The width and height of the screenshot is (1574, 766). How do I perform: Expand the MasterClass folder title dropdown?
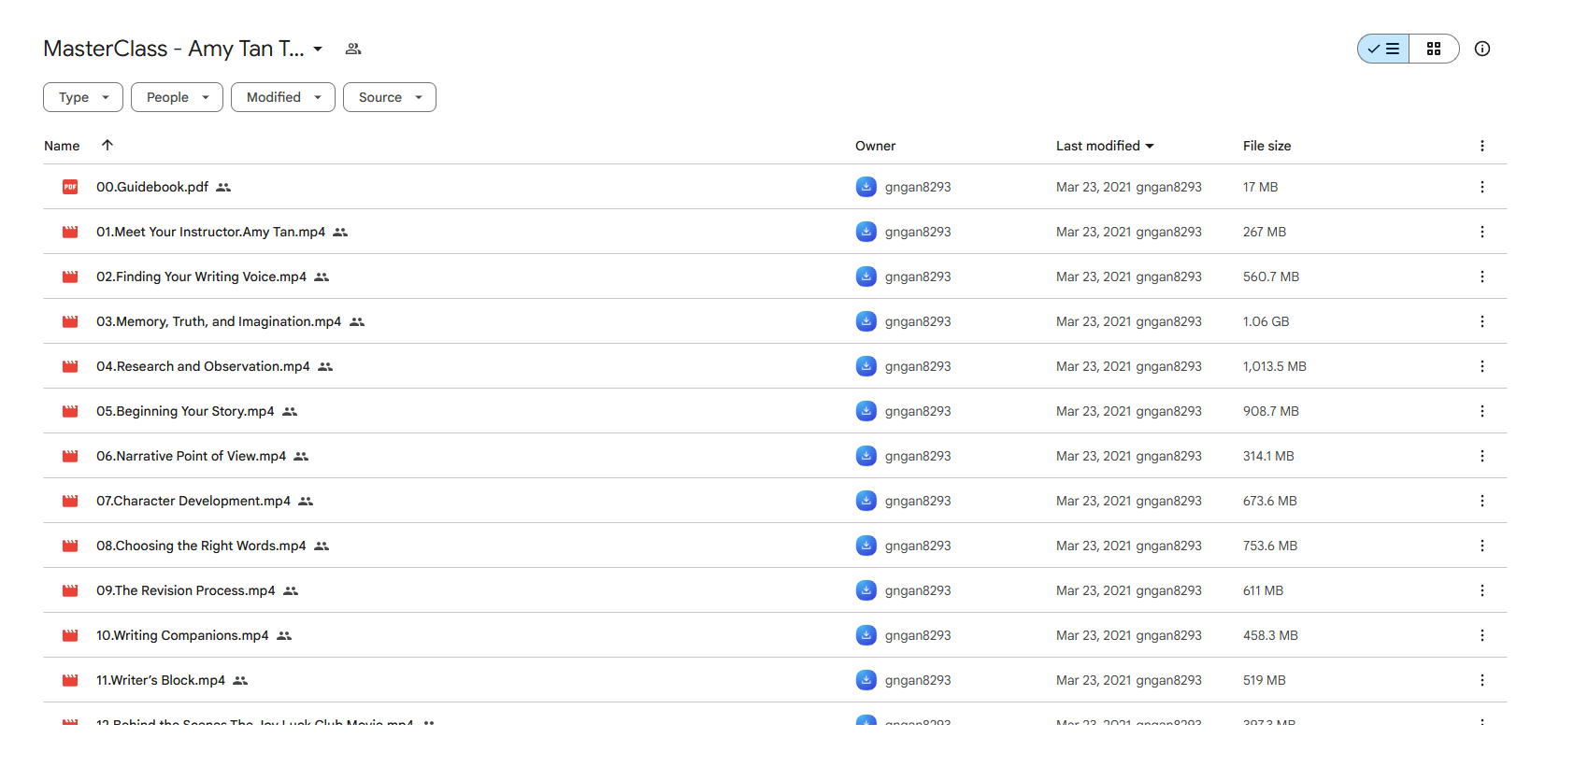[x=318, y=49]
